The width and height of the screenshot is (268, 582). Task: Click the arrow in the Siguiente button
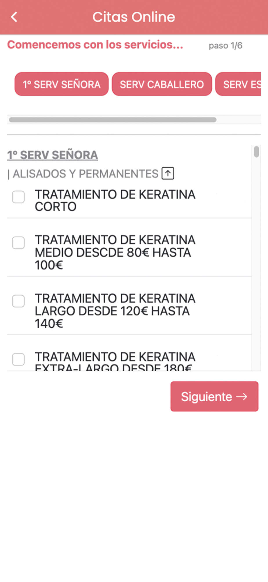tap(242, 396)
